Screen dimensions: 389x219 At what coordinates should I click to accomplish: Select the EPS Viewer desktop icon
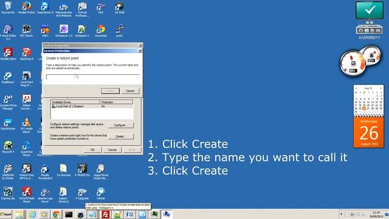click(x=27, y=31)
